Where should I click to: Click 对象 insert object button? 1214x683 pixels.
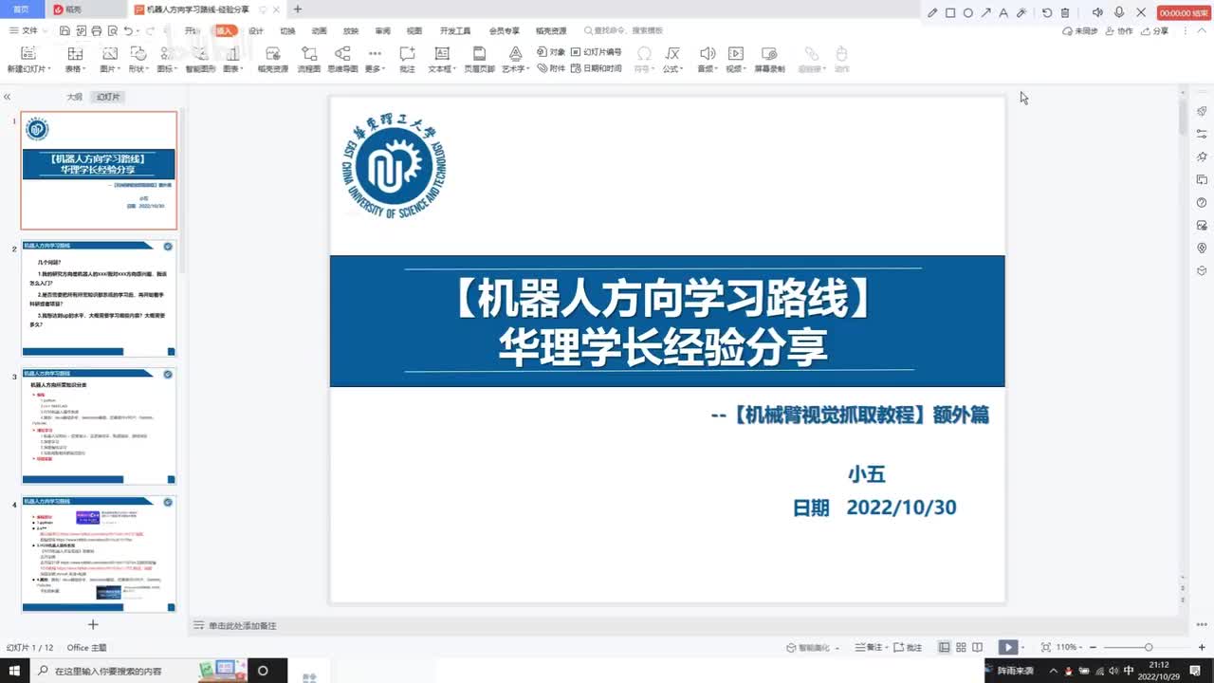(x=551, y=52)
